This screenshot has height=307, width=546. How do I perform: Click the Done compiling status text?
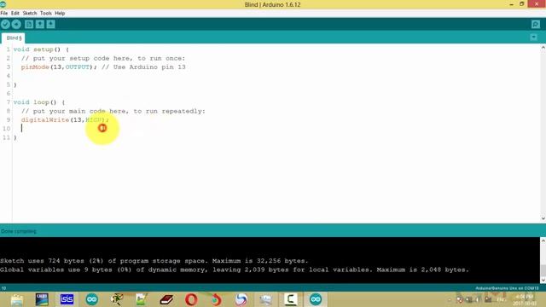pyautogui.click(x=19, y=231)
